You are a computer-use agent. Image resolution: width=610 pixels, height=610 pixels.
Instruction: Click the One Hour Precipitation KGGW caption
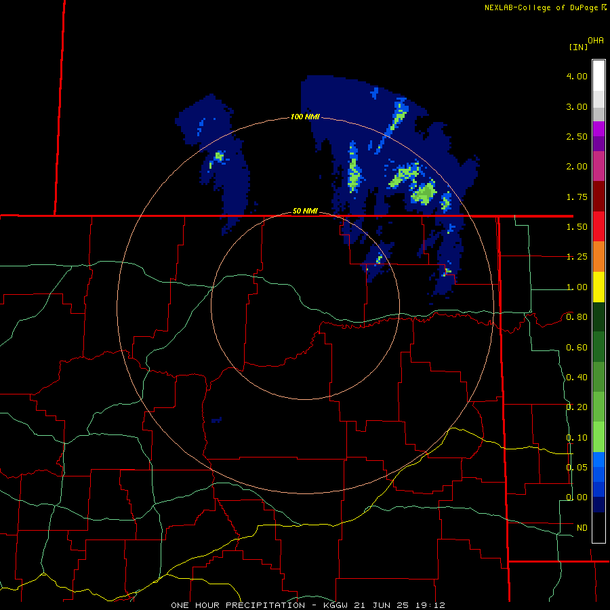[x=308, y=605]
